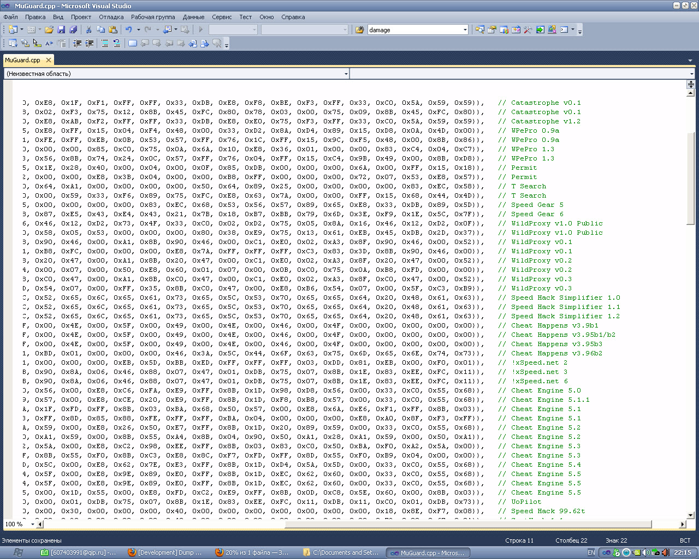Click Increase Line Indent icon
The height and width of the screenshot is (559, 699).
pyautogui.click(x=89, y=43)
